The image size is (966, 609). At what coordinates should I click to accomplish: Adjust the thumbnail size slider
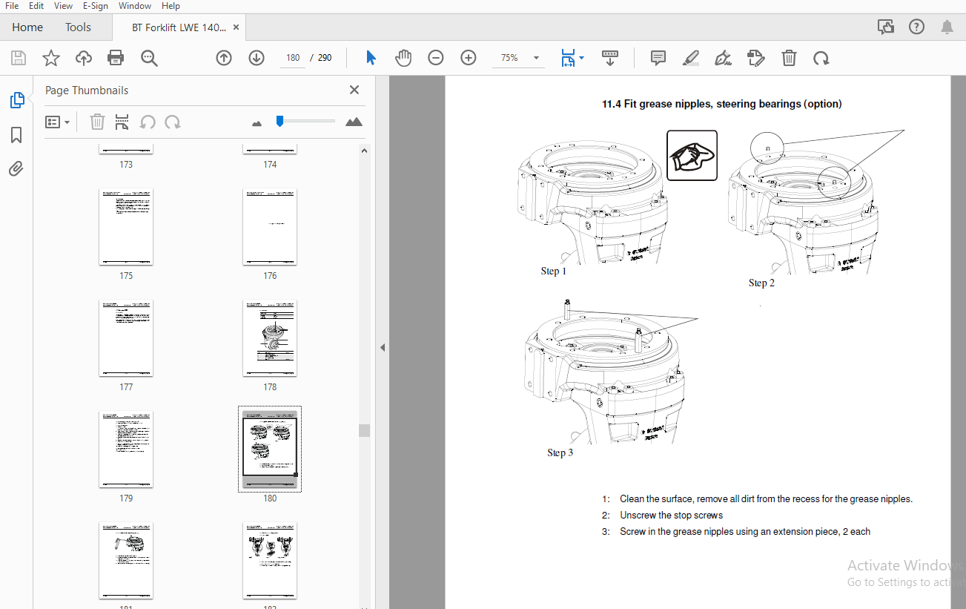tap(279, 121)
